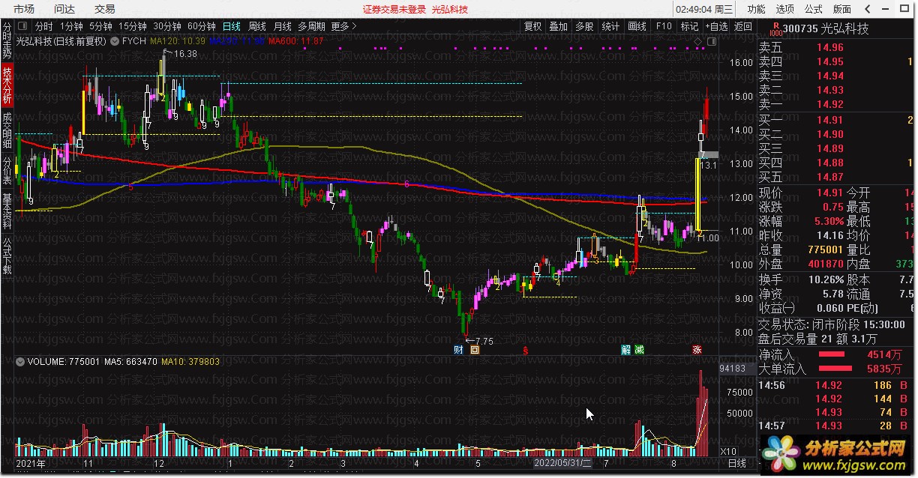
Task: Click the 光弘科技 link in title bar
Action: (450, 10)
